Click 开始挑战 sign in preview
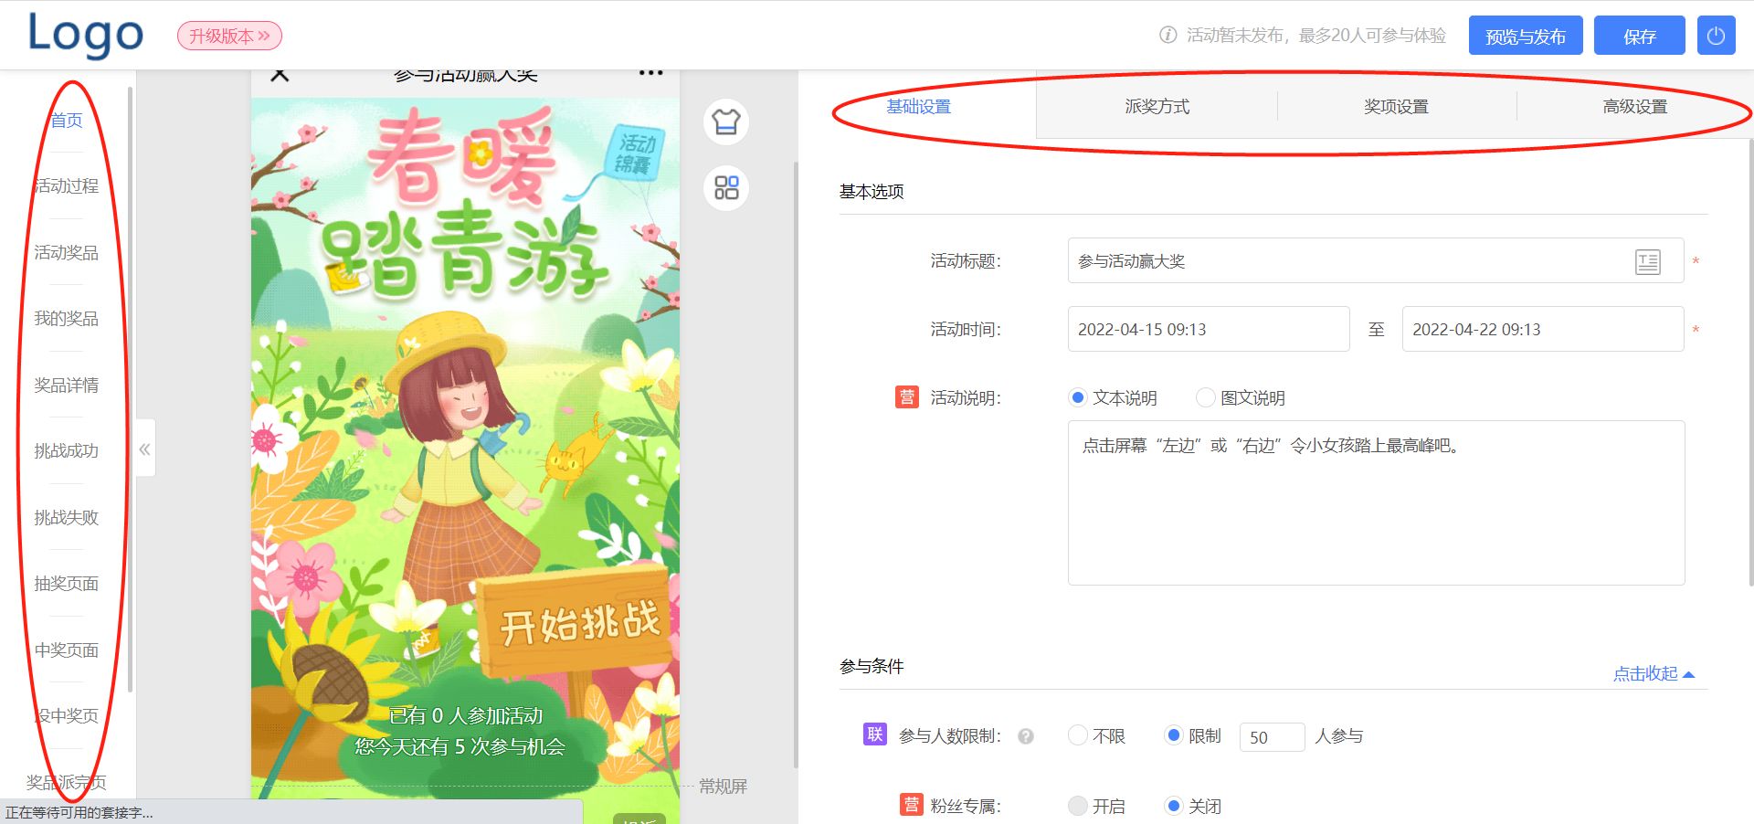 click(x=577, y=624)
